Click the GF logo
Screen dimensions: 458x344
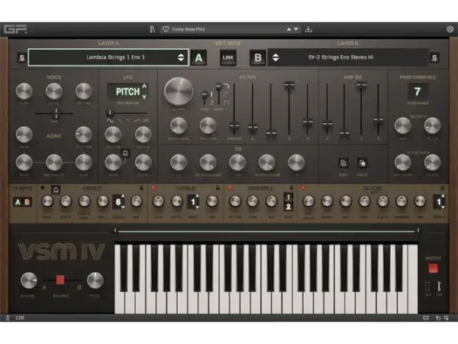point(15,29)
